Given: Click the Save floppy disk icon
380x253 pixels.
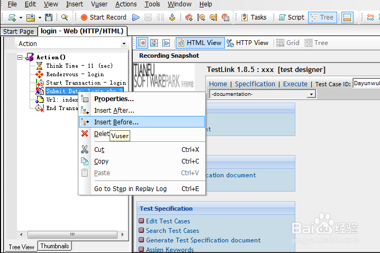Looking at the screenshot, I should (49, 17).
